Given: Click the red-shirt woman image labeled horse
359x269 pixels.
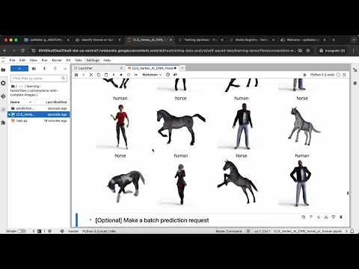Looking at the screenshot, I should (x=120, y=126).
